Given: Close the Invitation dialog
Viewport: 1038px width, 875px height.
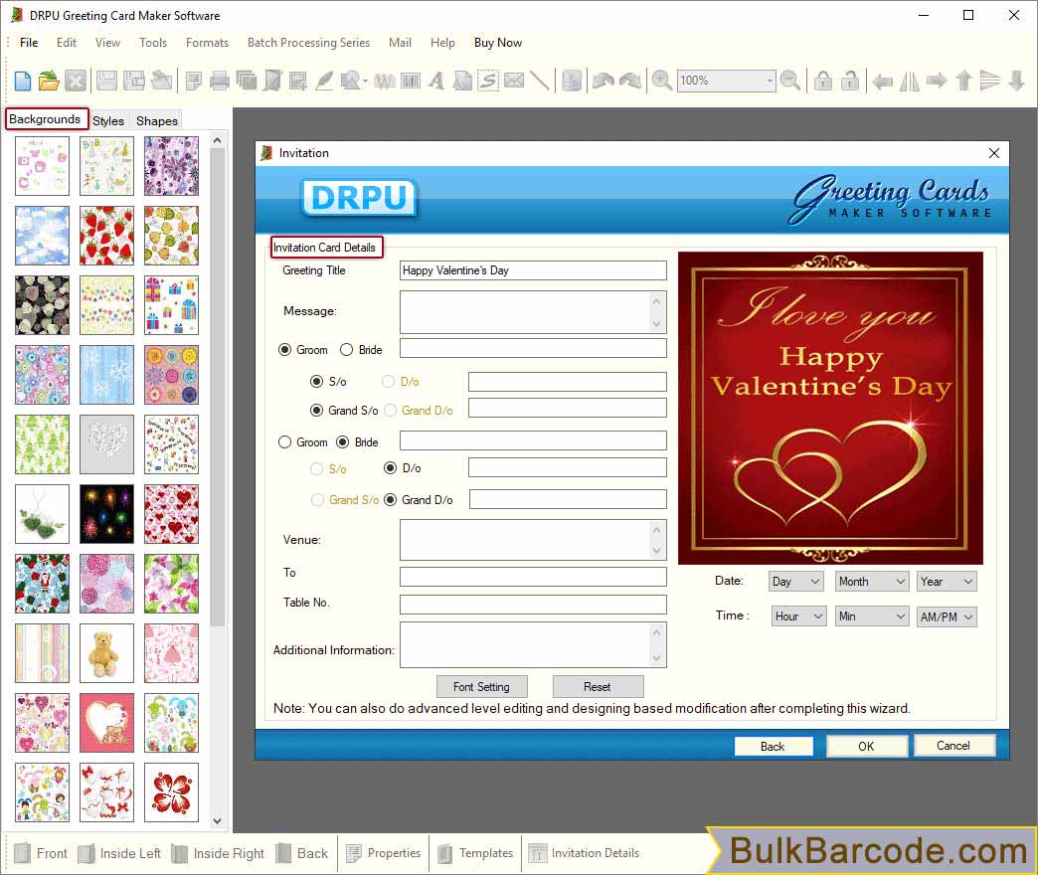Looking at the screenshot, I should pyautogui.click(x=993, y=153).
